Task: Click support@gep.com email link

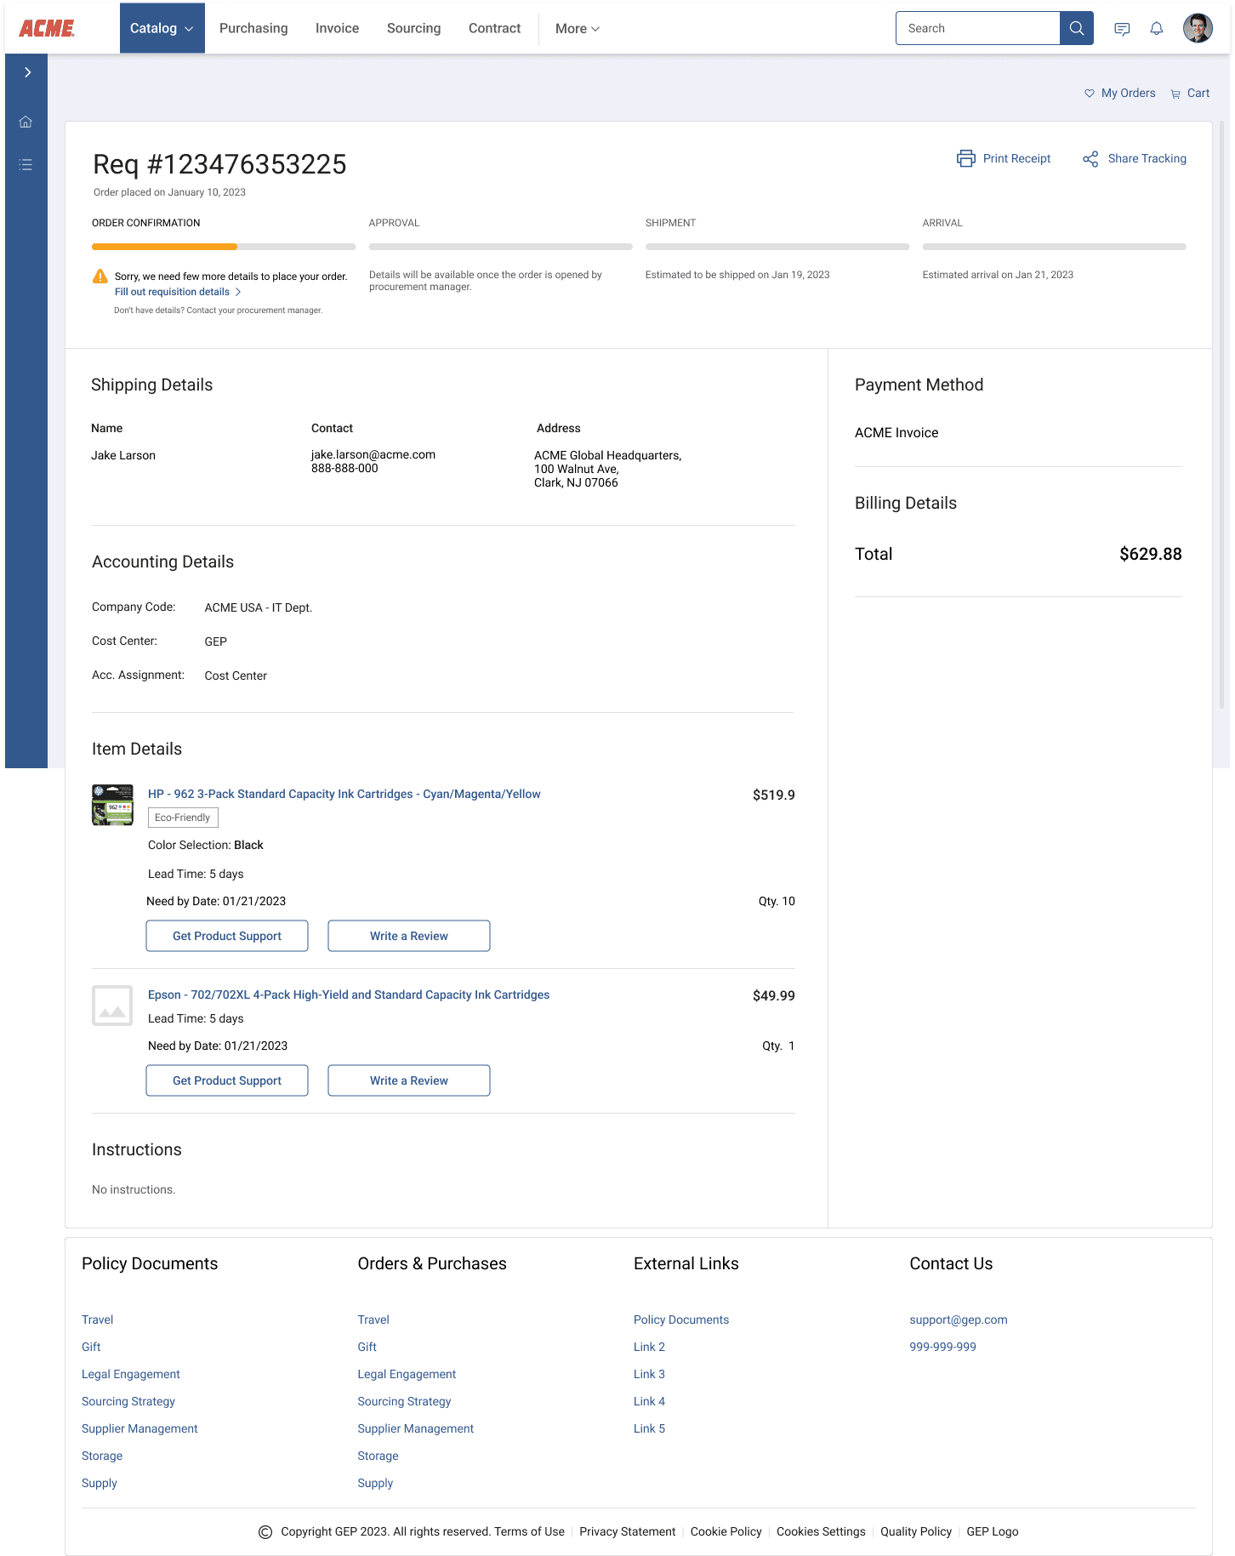Action: pyautogui.click(x=958, y=1319)
